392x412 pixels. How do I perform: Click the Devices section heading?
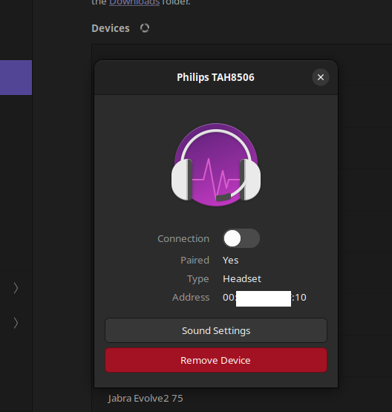pos(111,28)
